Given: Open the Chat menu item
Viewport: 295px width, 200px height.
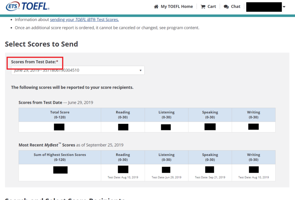Looking at the screenshot, I should click(235, 6).
